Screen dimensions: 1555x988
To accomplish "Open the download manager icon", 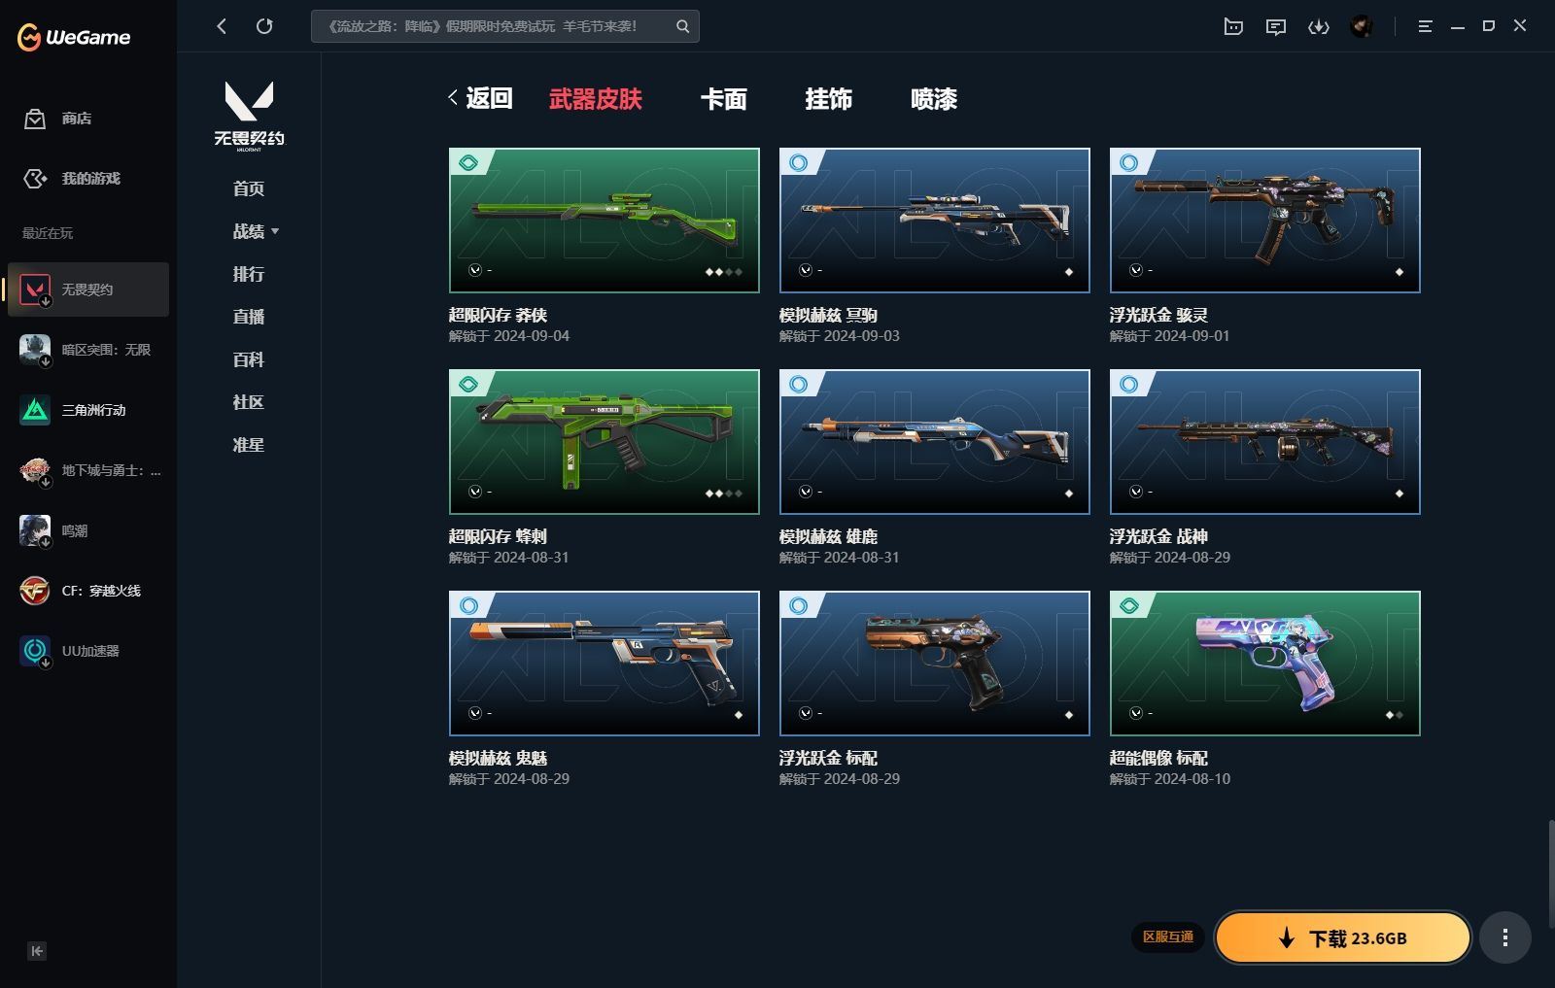I will click(x=1318, y=27).
